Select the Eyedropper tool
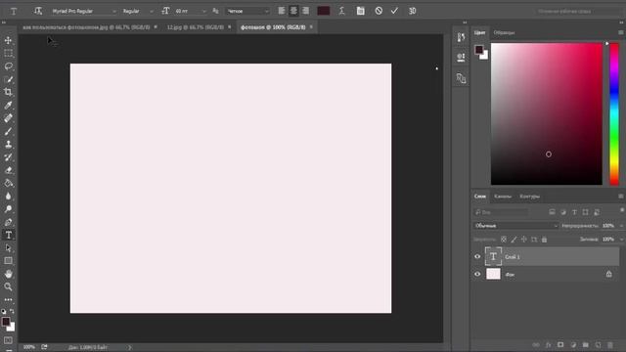This screenshot has height=352, width=626. [8, 106]
